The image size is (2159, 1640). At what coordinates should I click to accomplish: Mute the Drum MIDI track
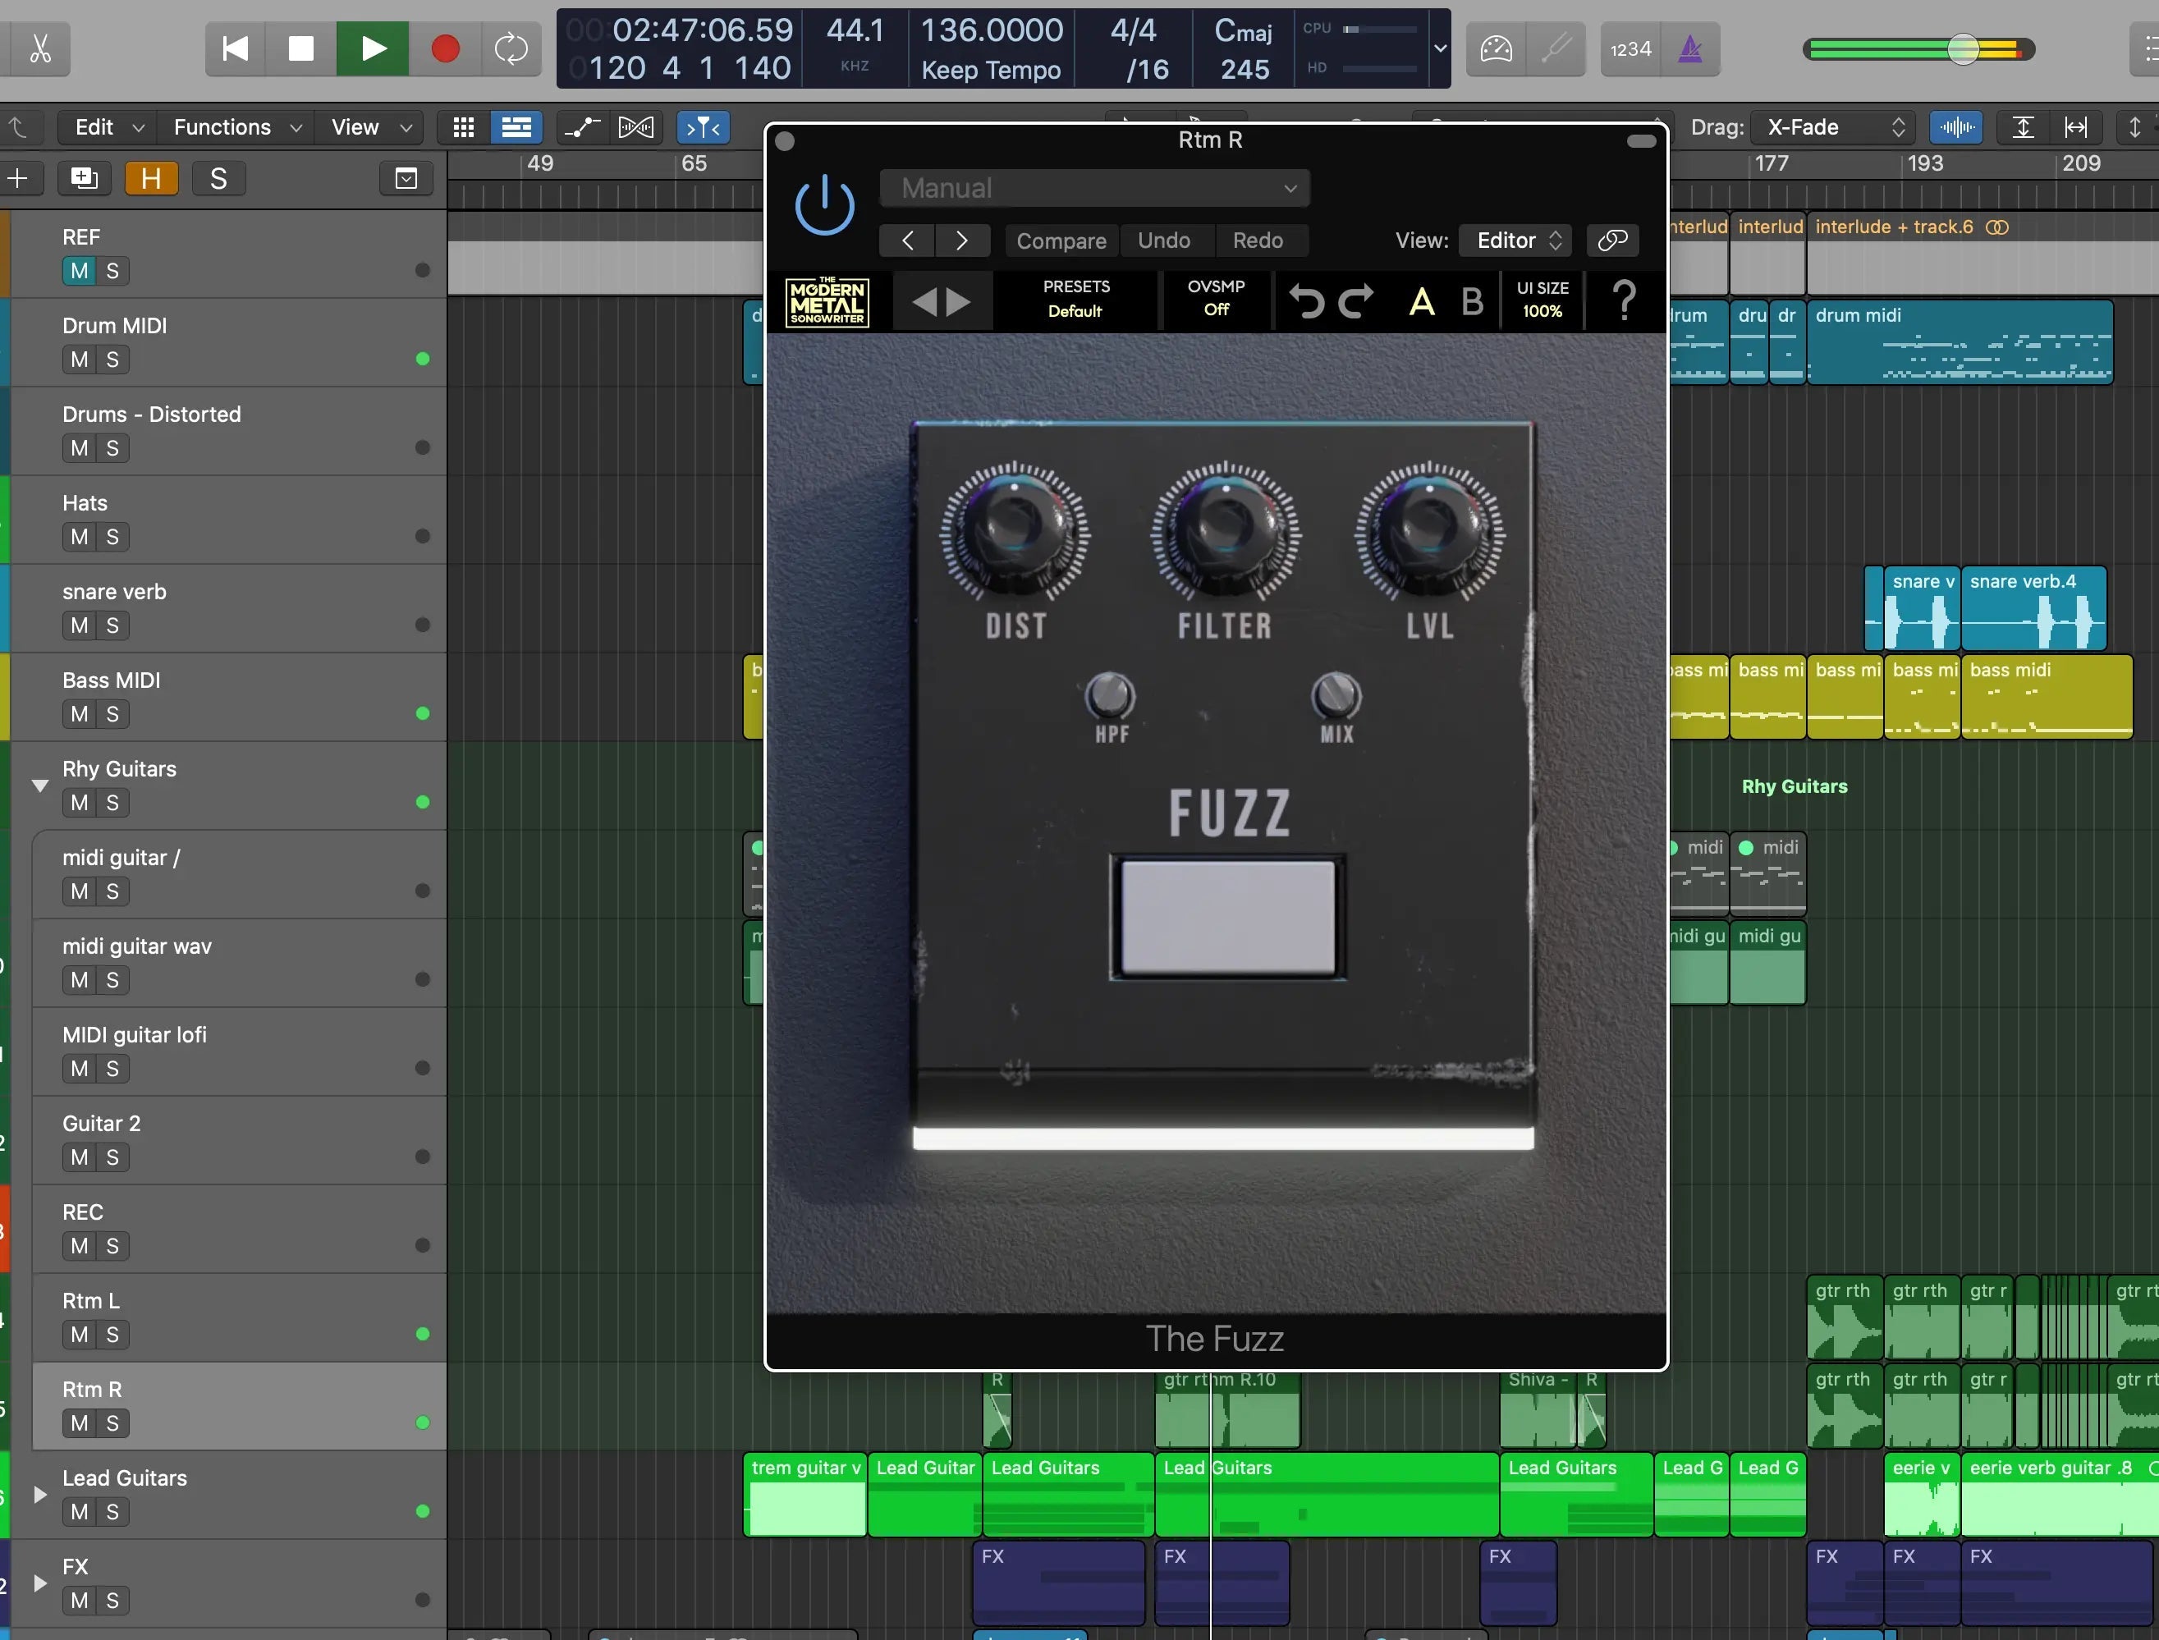(x=79, y=360)
